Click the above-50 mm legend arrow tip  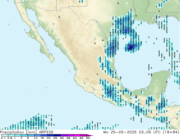90,135
